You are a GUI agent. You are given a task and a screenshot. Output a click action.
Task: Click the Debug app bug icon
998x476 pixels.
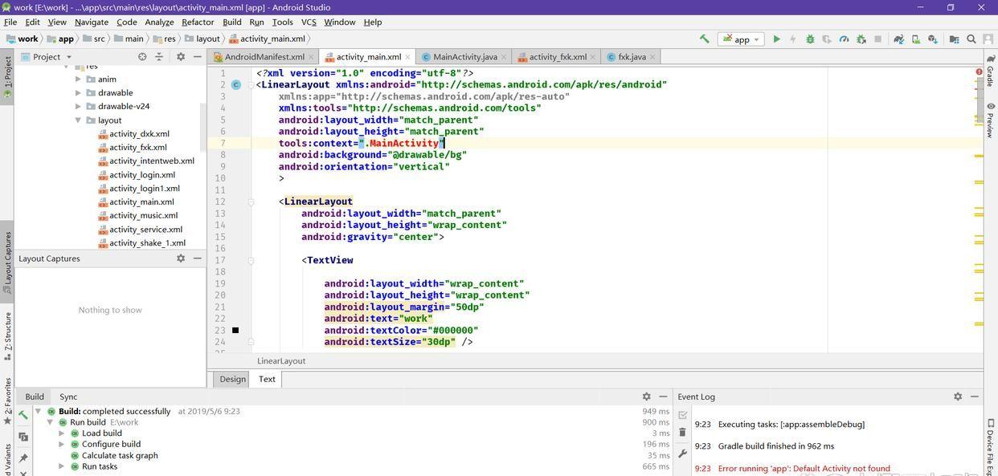coord(810,39)
